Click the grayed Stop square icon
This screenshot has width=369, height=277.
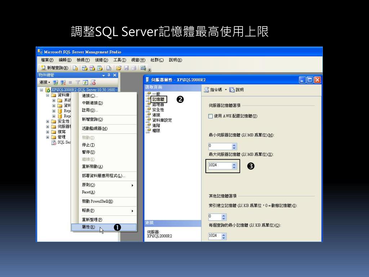pyautogui.click(x=70, y=83)
